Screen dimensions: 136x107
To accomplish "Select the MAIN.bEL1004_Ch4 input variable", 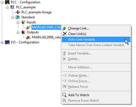I will (x=46, y=27).
